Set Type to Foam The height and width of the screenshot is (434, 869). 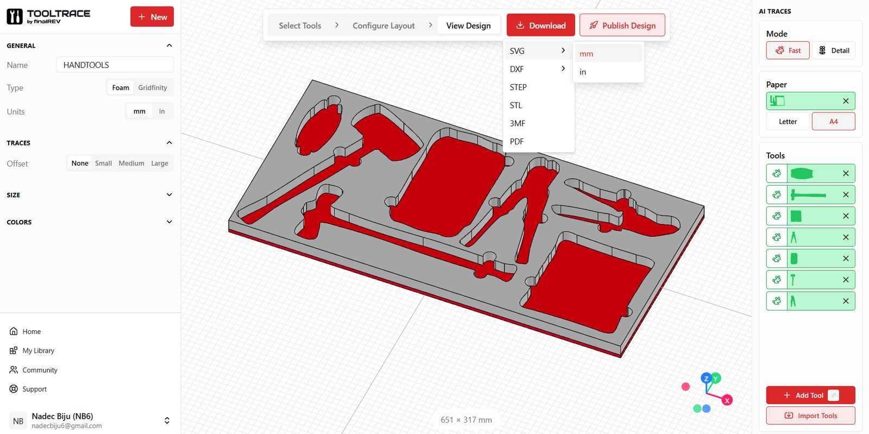121,87
